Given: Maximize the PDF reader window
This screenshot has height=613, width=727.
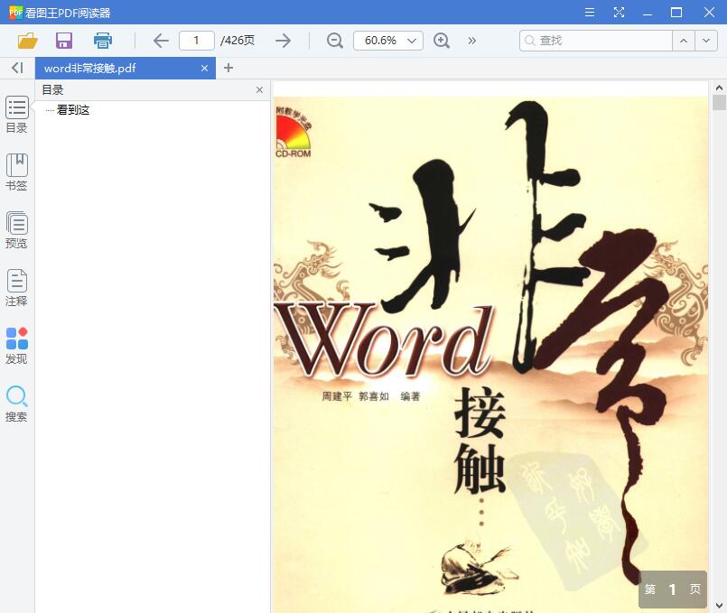Looking at the screenshot, I should click(x=676, y=13).
